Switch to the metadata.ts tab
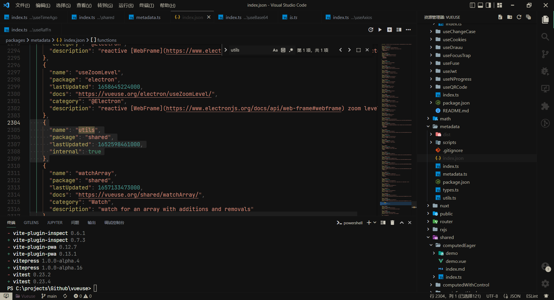This screenshot has width=554, height=300. coord(149,17)
